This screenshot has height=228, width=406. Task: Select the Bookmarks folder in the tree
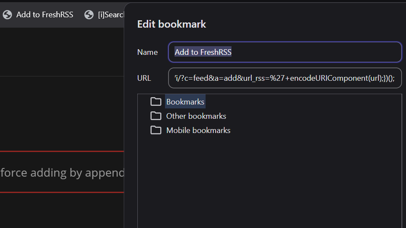tap(185, 102)
